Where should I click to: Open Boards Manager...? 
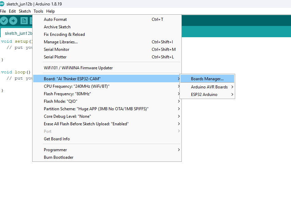click(207, 79)
